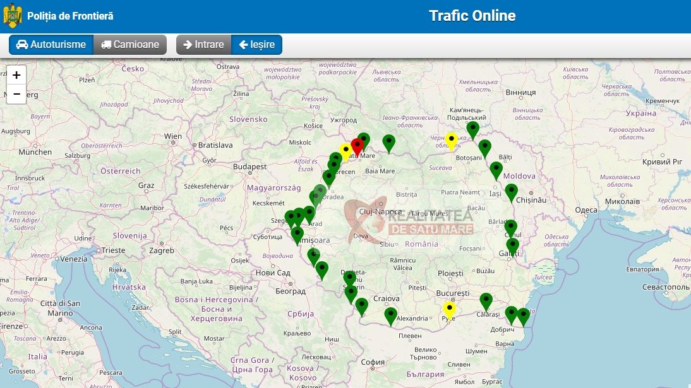Click the green marker at Galați

click(513, 245)
